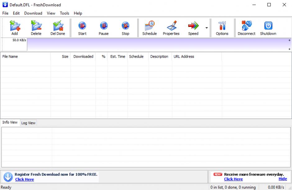This screenshot has height=190, width=292.
Task: Open the Help menu
Action: [x=78, y=13]
